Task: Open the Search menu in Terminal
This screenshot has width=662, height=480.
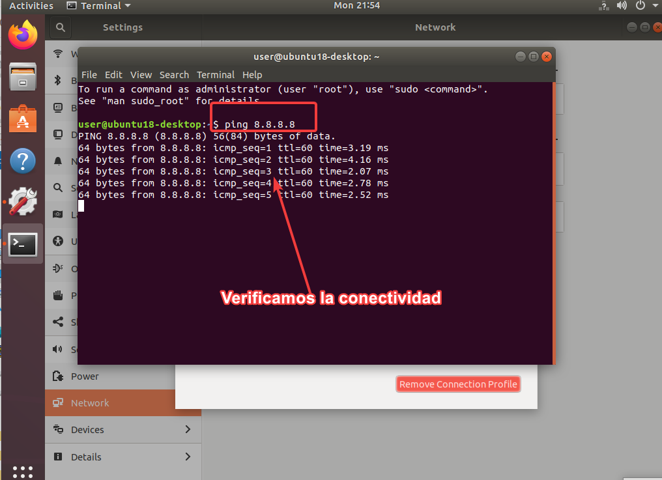Action: coord(174,75)
